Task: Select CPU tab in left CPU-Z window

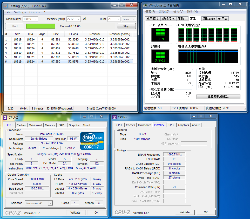Action: pos(10,125)
